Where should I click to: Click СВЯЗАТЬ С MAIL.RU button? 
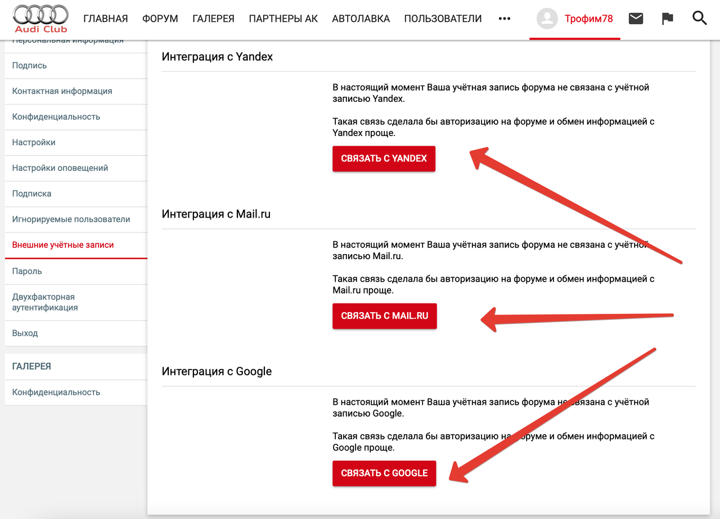(x=385, y=316)
